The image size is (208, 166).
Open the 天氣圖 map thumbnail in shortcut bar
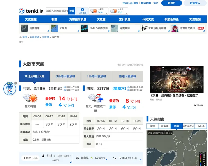coord(55,28)
